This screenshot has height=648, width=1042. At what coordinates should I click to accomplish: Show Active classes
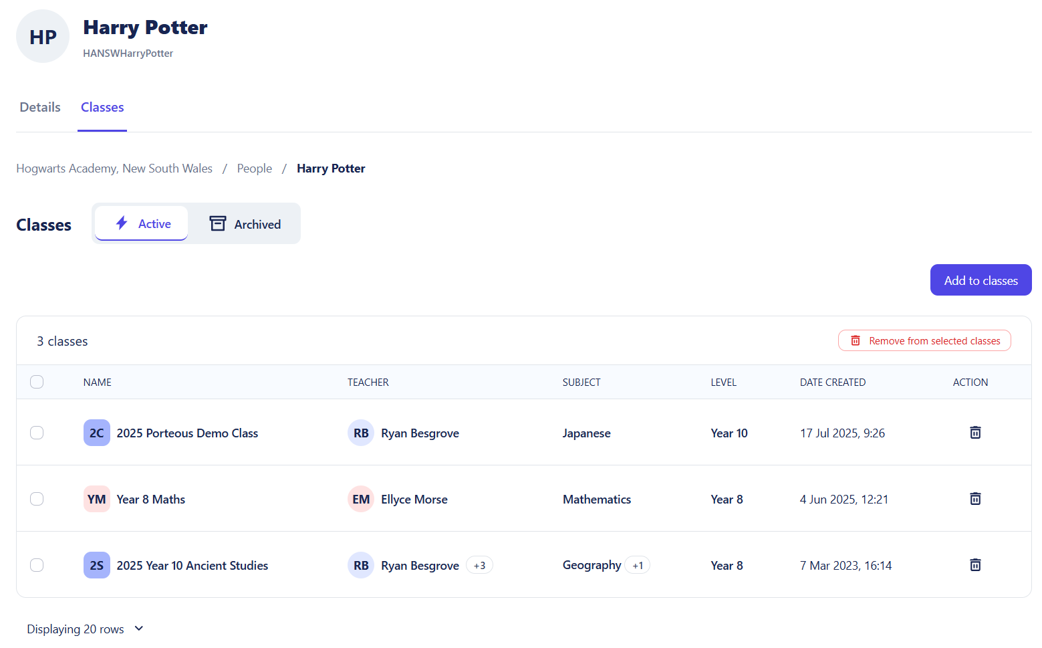(142, 223)
